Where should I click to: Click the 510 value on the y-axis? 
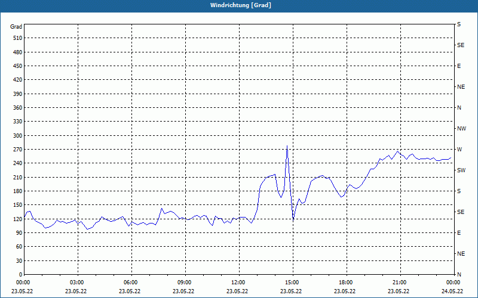click(17, 38)
